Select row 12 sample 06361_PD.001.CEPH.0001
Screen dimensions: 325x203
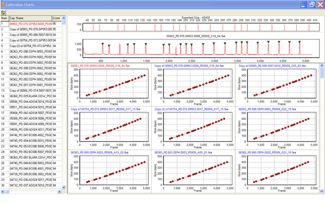(31, 85)
